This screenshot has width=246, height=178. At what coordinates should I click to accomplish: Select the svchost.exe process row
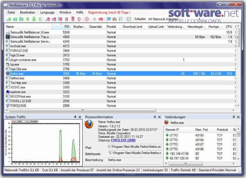(x=121, y=46)
